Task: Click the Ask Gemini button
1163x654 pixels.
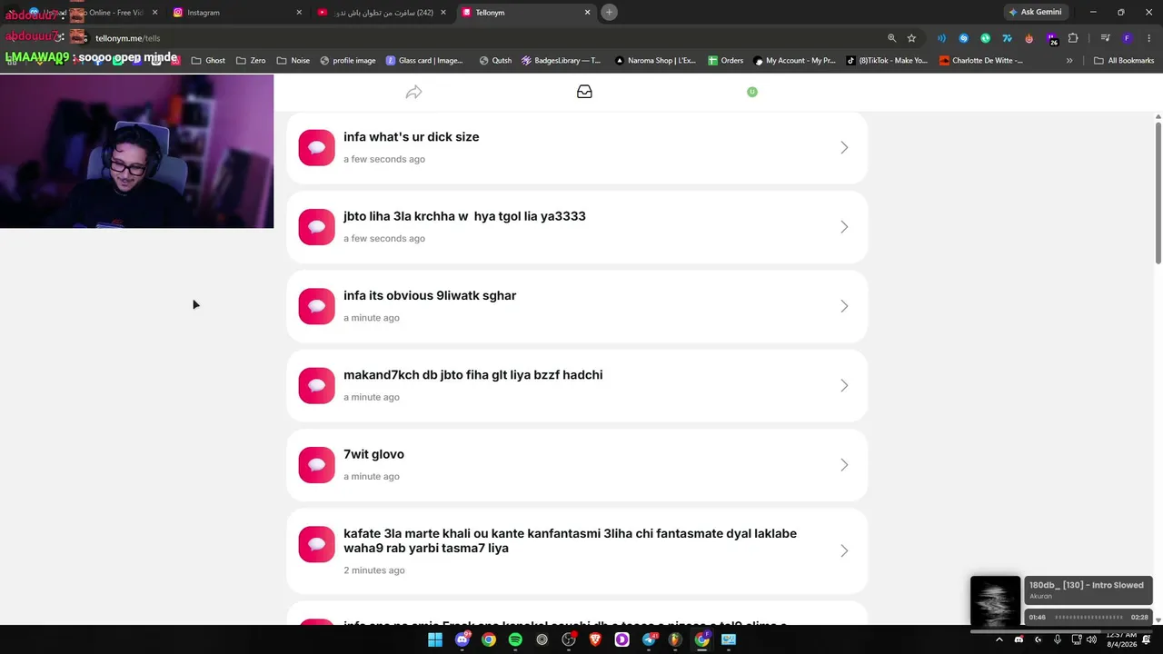Action: (1035, 13)
